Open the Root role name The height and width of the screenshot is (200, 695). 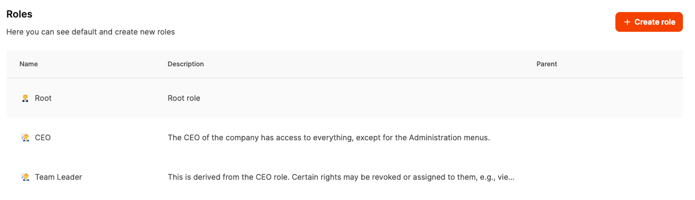(x=43, y=98)
